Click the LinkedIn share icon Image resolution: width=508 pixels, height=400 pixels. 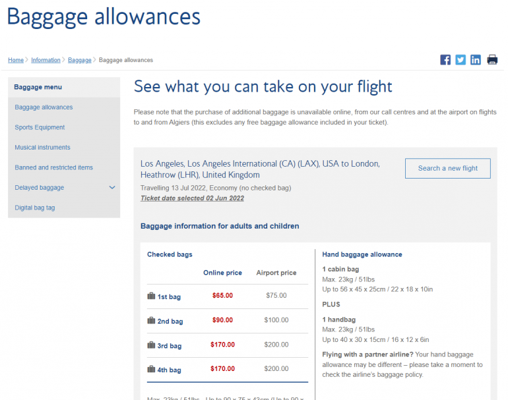[476, 60]
